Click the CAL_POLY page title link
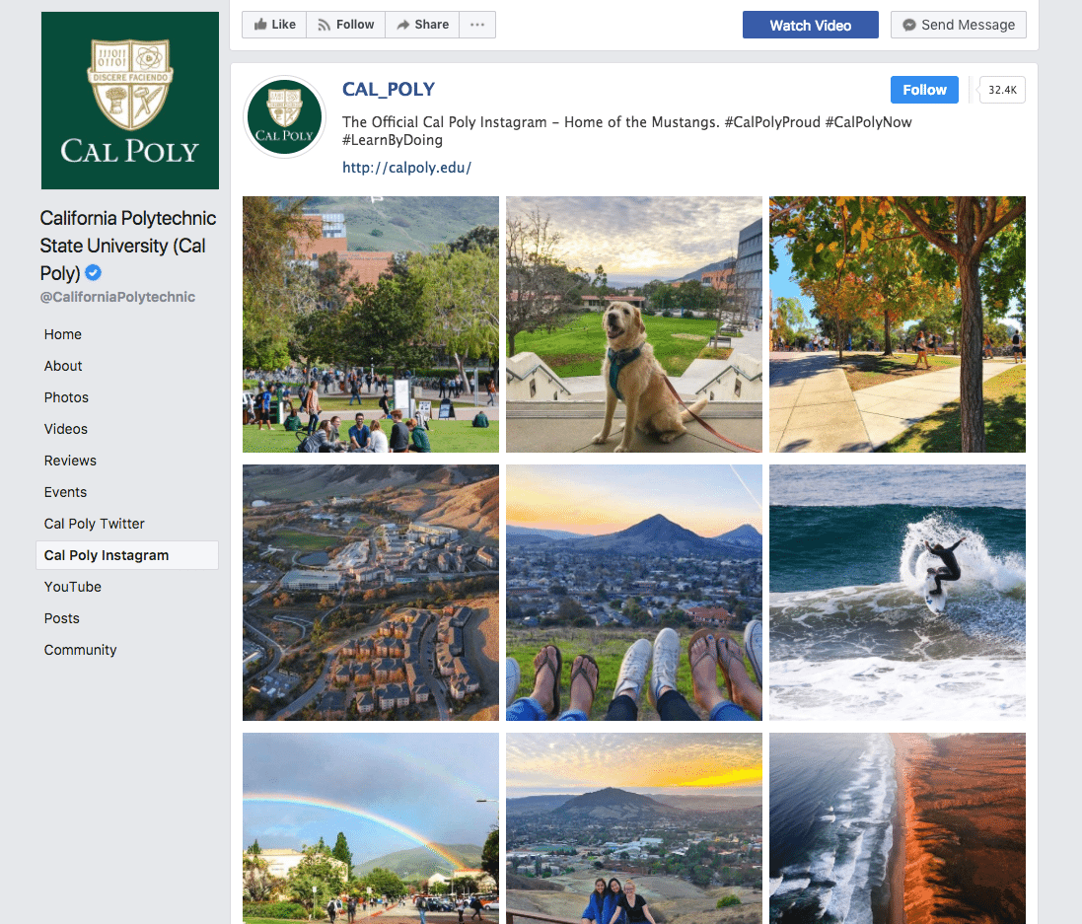This screenshot has width=1082, height=924. 388,89
